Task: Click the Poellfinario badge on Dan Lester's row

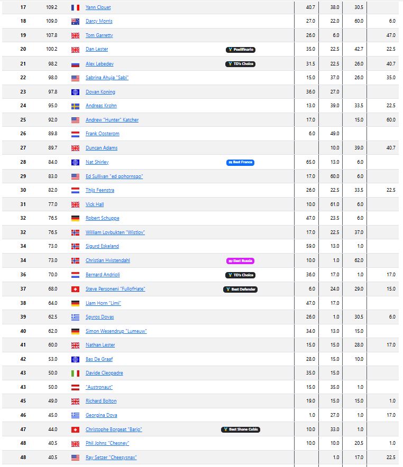Action: tap(241, 50)
